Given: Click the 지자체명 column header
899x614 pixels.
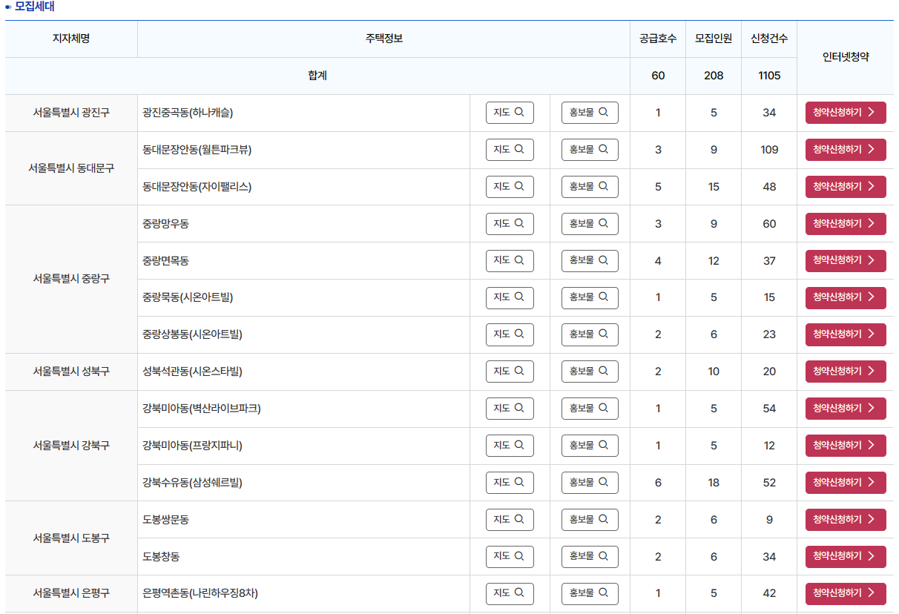Looking at the screenshot, I should (x=71, y=39).
